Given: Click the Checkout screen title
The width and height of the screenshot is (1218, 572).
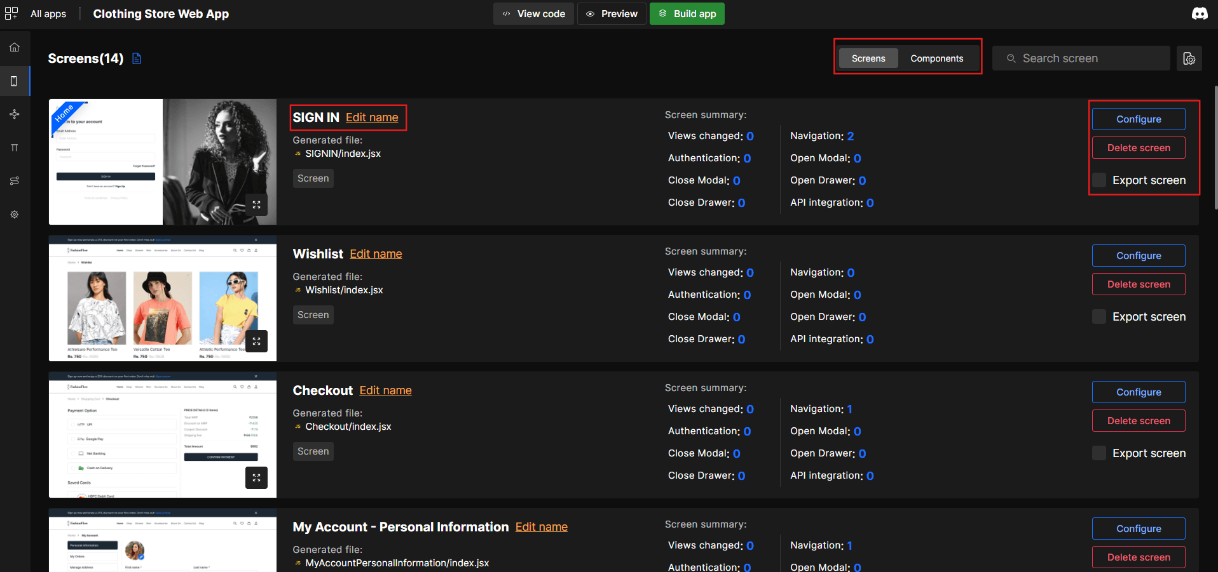Looking at the screenshot, I should tap(323, 390).
